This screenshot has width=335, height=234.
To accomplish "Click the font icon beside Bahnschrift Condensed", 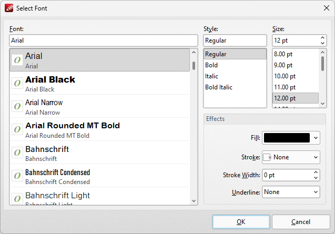I will click(17, 176).
